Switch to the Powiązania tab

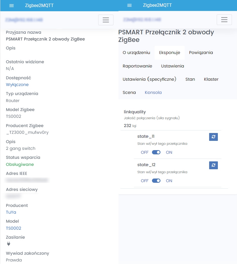pyautogui.click(x=201, y=53)
